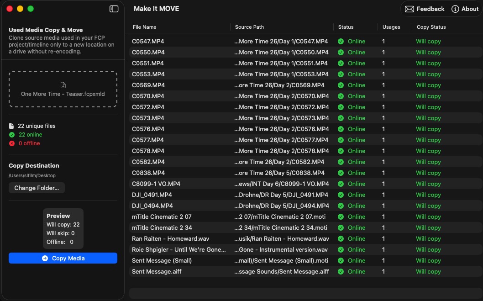Click Will copy status for C0572.MP4

coord(428,107)
